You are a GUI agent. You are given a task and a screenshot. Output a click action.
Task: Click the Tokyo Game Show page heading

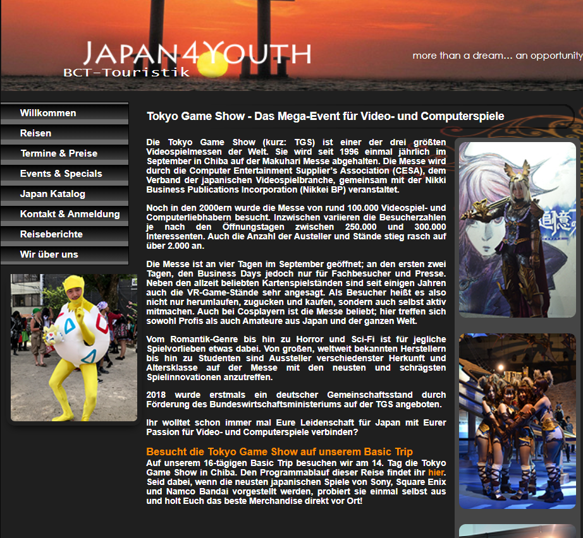325,116
